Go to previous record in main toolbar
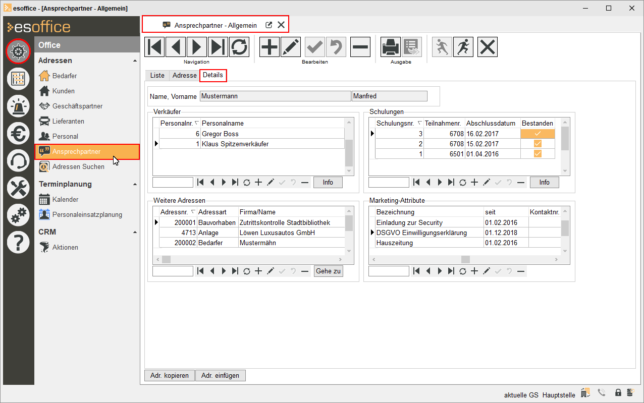This screenshot has height=403, width=644. point(176,47)
